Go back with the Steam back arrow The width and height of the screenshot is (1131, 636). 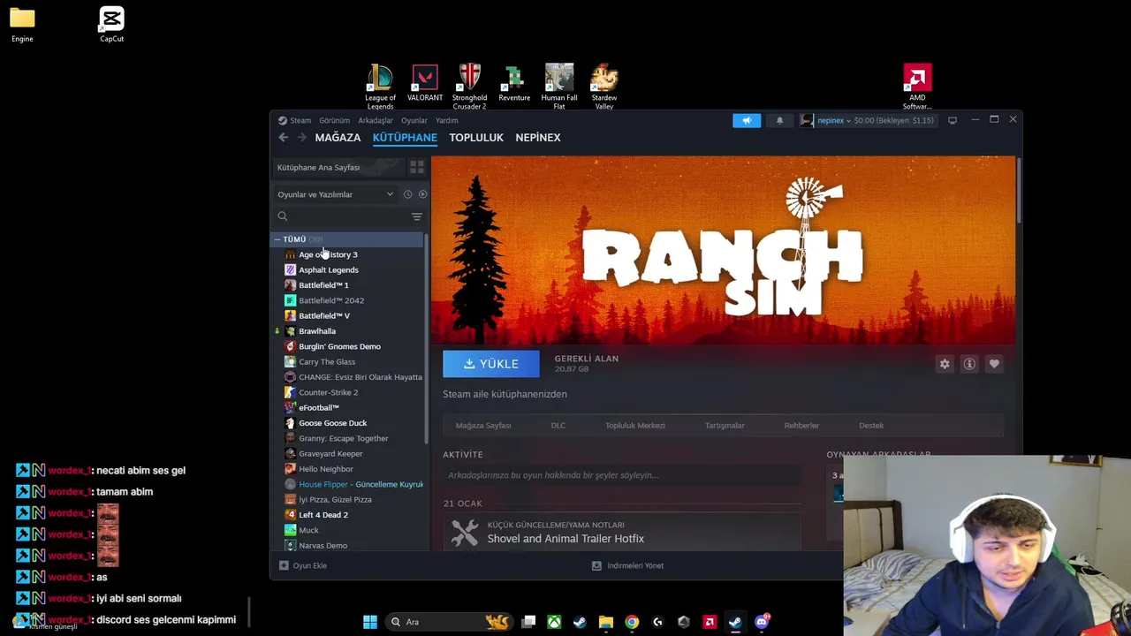(284, 138)
